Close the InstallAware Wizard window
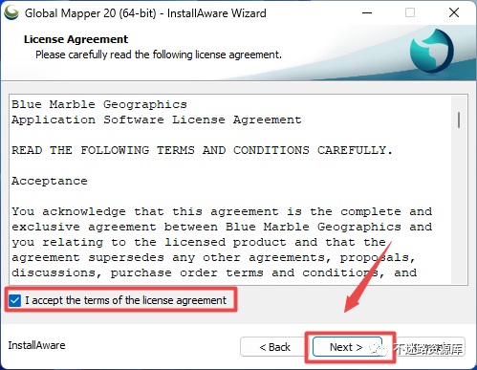This screenshot has height=370, width=477. coord(454,12)
